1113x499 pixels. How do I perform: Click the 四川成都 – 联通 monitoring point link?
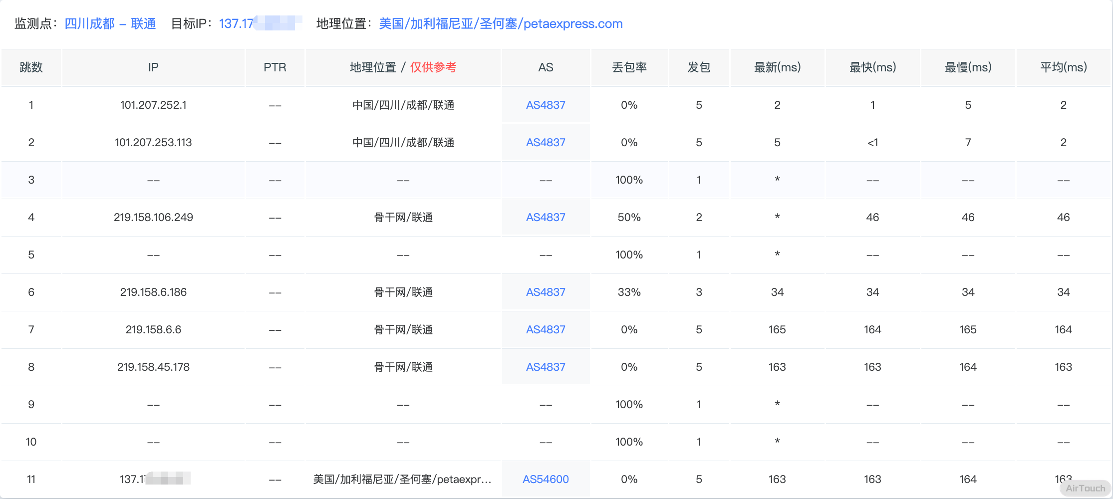coord(110,23)
